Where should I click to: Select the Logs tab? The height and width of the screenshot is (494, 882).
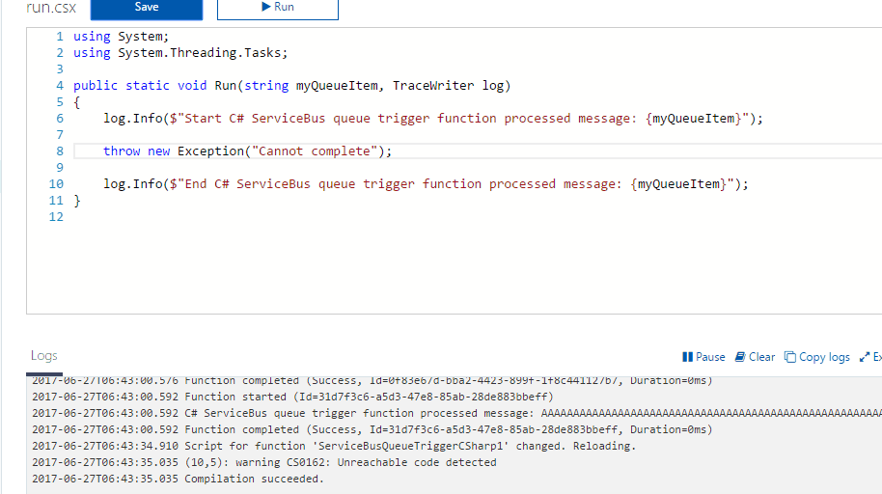click(x=43, y=356)
